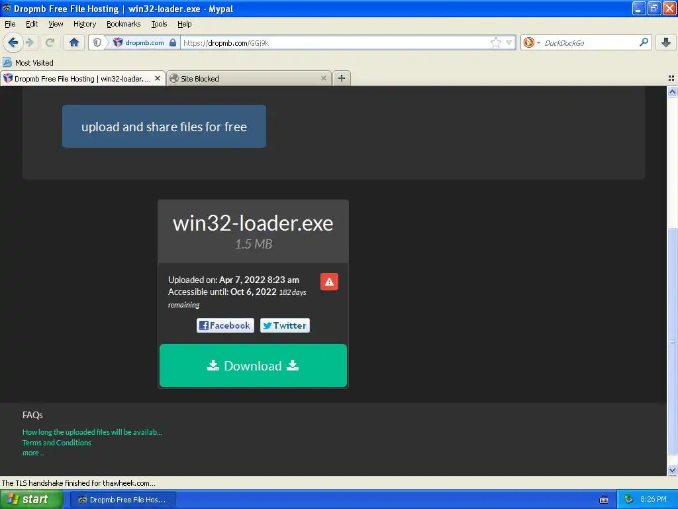Click the green Download button
Viewport: 678px width, 509px height.
pos(253,366)
